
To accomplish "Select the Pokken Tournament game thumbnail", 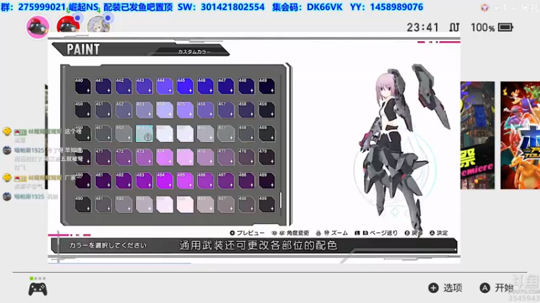I will pyautogui.click(x=520, y=135).
